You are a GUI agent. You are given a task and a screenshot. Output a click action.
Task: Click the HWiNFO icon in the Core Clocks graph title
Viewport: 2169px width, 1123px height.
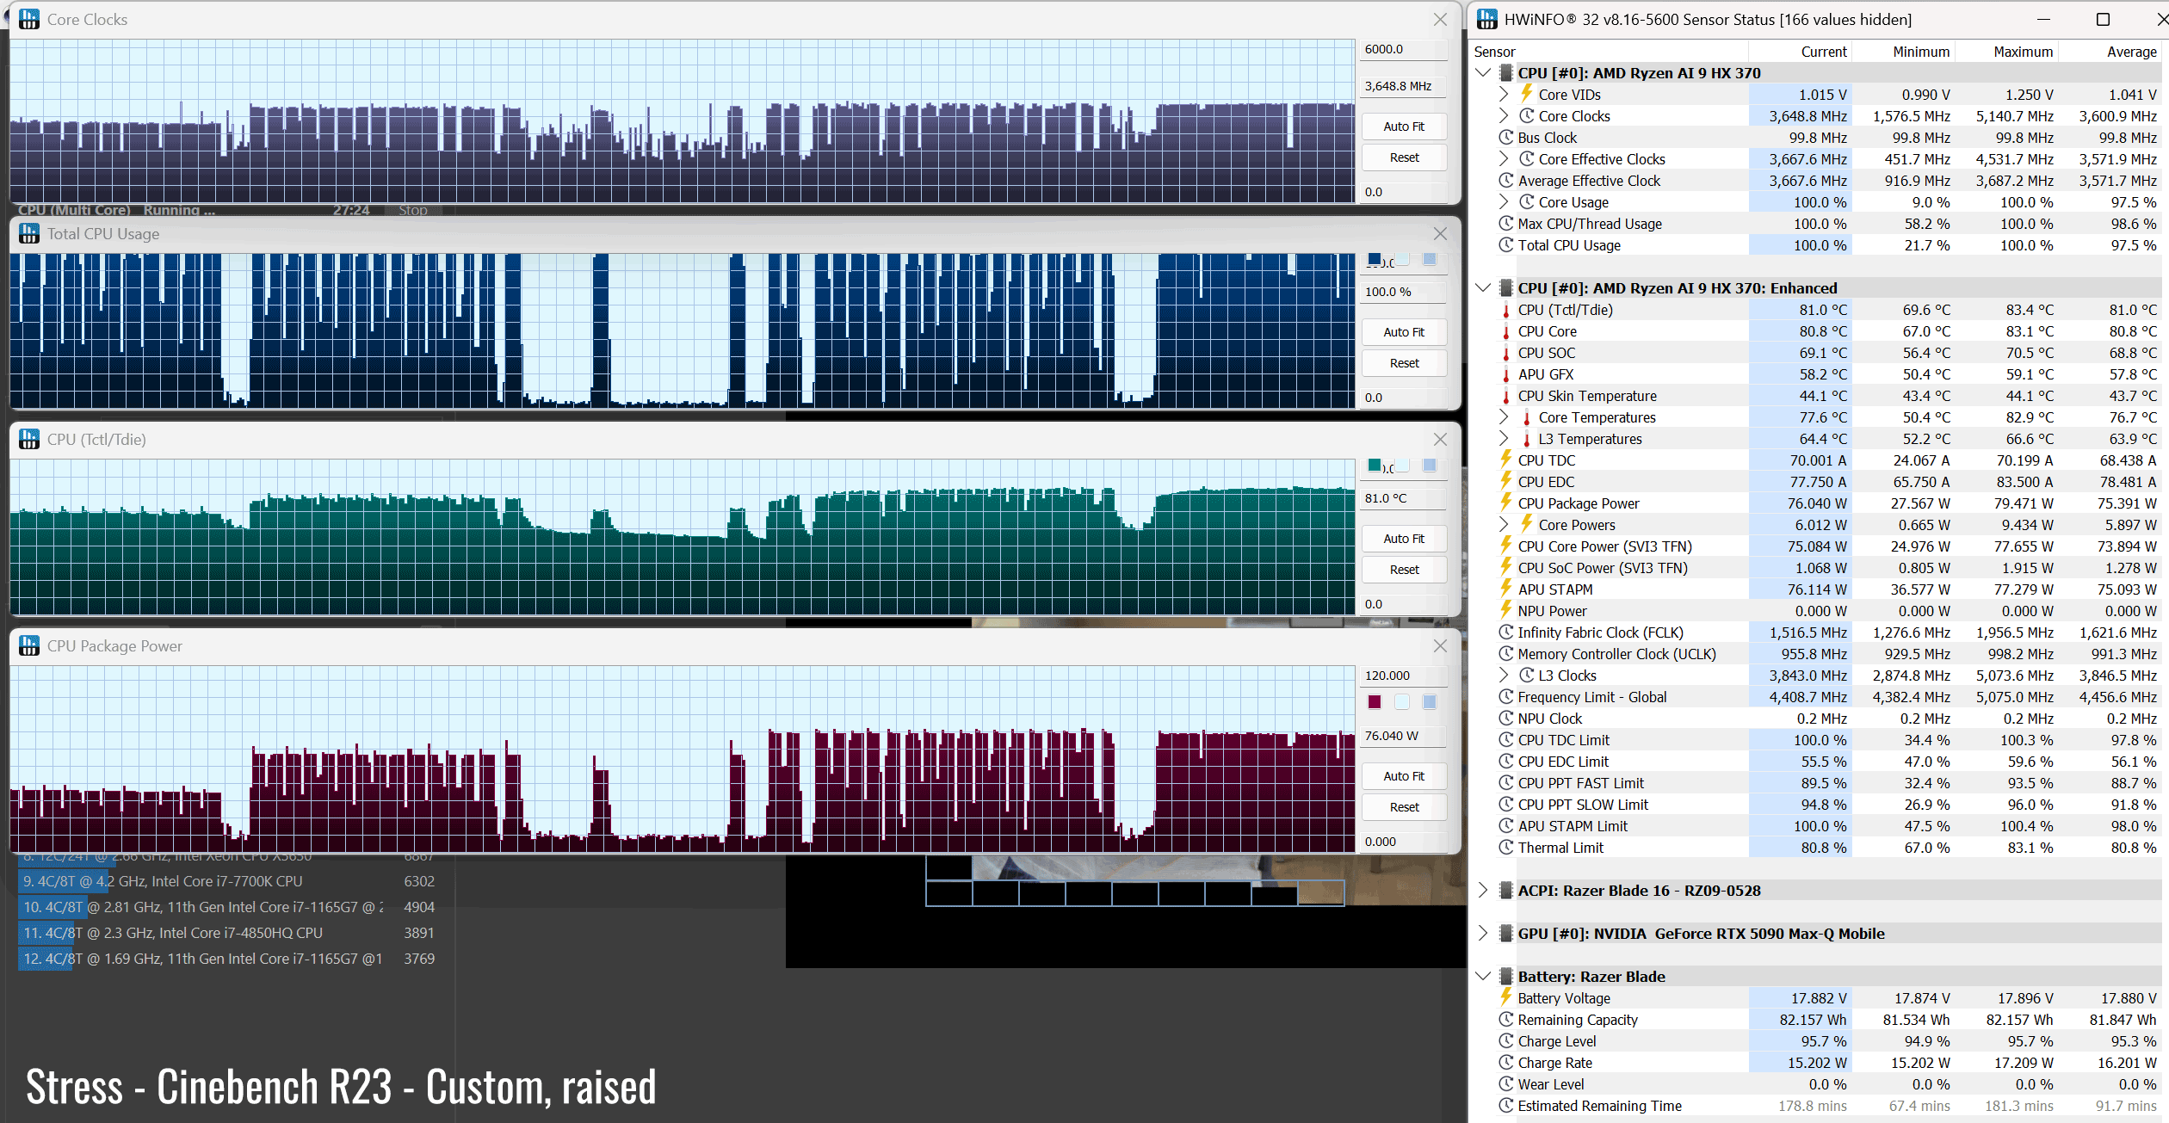(x=29, y=19)
